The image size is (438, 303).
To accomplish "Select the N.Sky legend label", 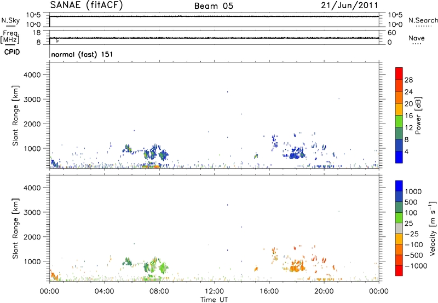I will click(10, 20).
